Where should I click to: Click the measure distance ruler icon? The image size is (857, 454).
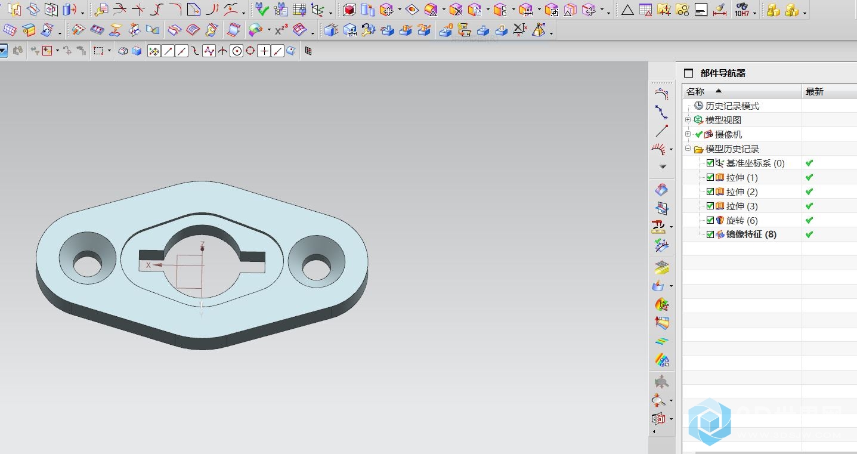[x=659, y=227]
